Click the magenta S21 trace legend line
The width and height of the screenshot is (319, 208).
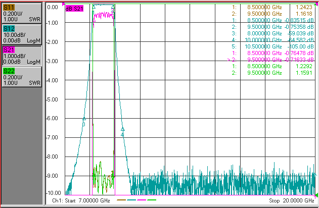pyautogui.click(x=142, y=200)
